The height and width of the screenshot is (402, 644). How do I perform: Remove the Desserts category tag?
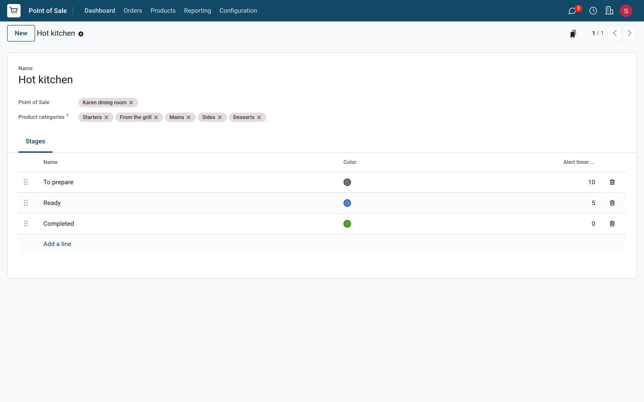[x=259, y=117]
